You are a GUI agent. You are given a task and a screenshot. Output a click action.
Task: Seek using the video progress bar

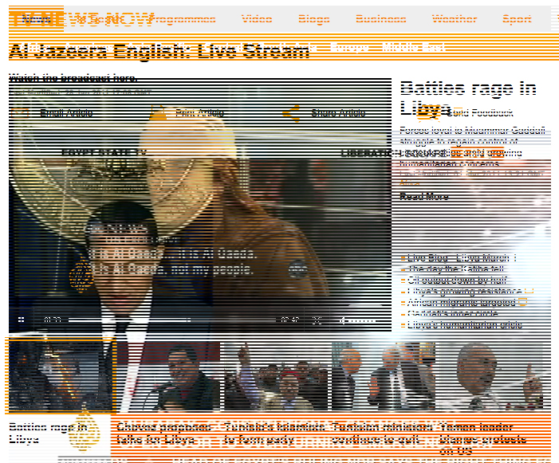171,320
